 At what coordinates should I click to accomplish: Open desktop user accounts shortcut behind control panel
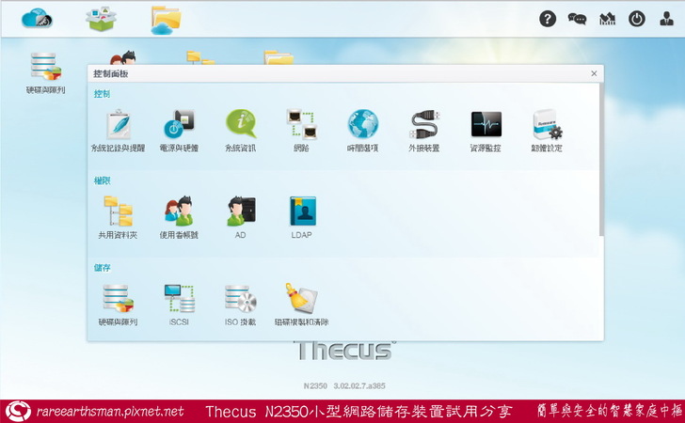(x=123, y=57)
